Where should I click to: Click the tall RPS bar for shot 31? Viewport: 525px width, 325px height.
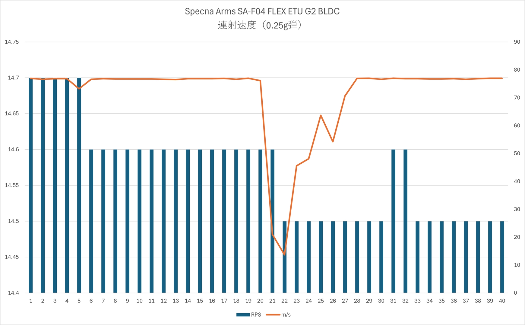[393, 221]
